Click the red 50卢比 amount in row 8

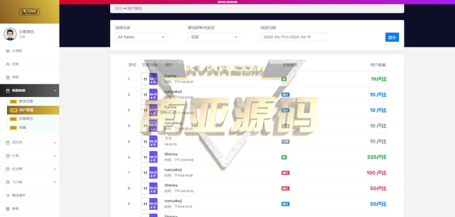point(379,188)
